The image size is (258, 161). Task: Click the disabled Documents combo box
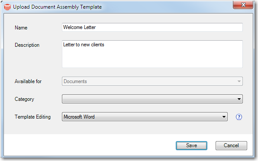click(152, 81)
